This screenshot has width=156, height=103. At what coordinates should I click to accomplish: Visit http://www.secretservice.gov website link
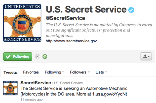point(71,41)
